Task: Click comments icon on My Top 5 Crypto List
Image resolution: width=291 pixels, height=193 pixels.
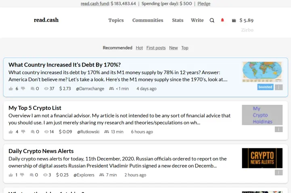Action: [33, 132]
